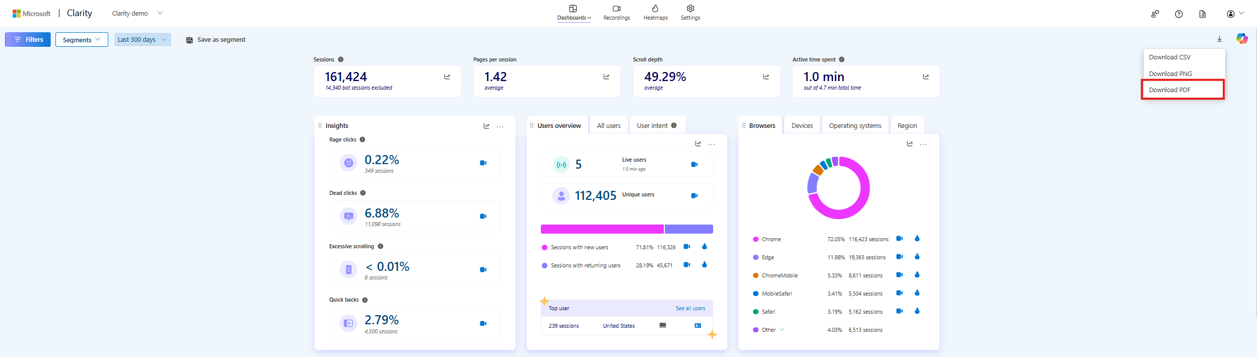The height and width of the screenshot is (357, 1257).
Task: Switch to the User intent tab
Action: click(x=657, y=125)
